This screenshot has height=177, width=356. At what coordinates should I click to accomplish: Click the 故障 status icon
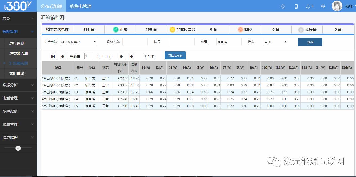[x=240, y=30]
